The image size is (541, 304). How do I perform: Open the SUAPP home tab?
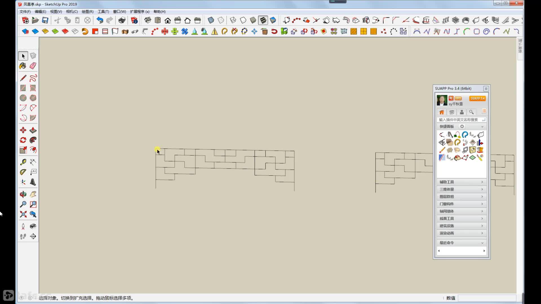point(442,112)
